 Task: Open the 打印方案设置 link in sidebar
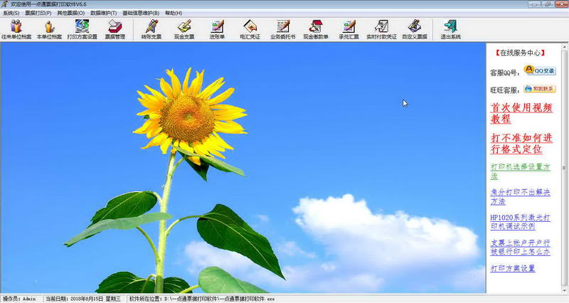coord(513,268)
